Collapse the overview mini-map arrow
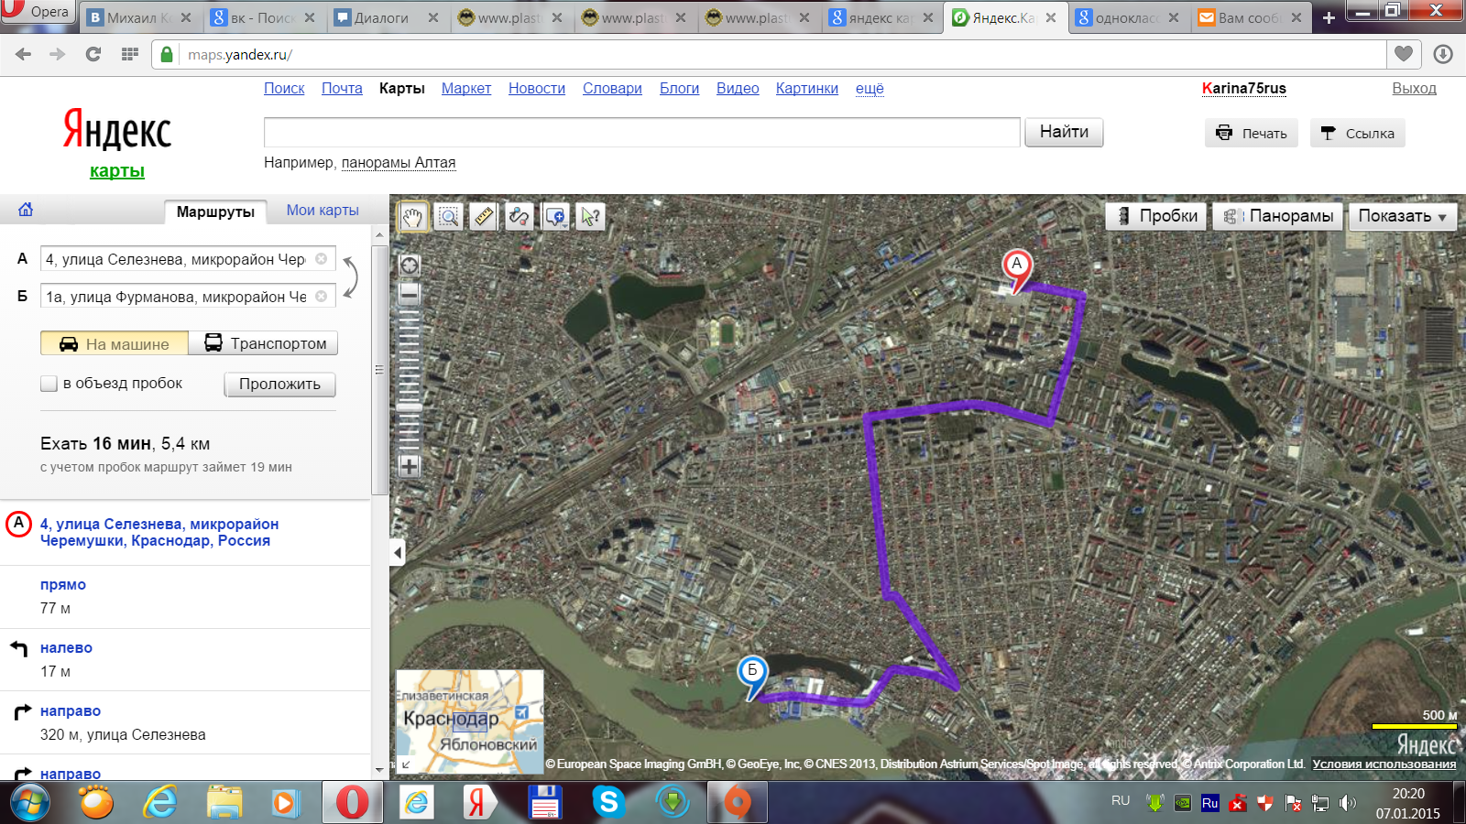The image size is (1466, 824). (406, 764)
